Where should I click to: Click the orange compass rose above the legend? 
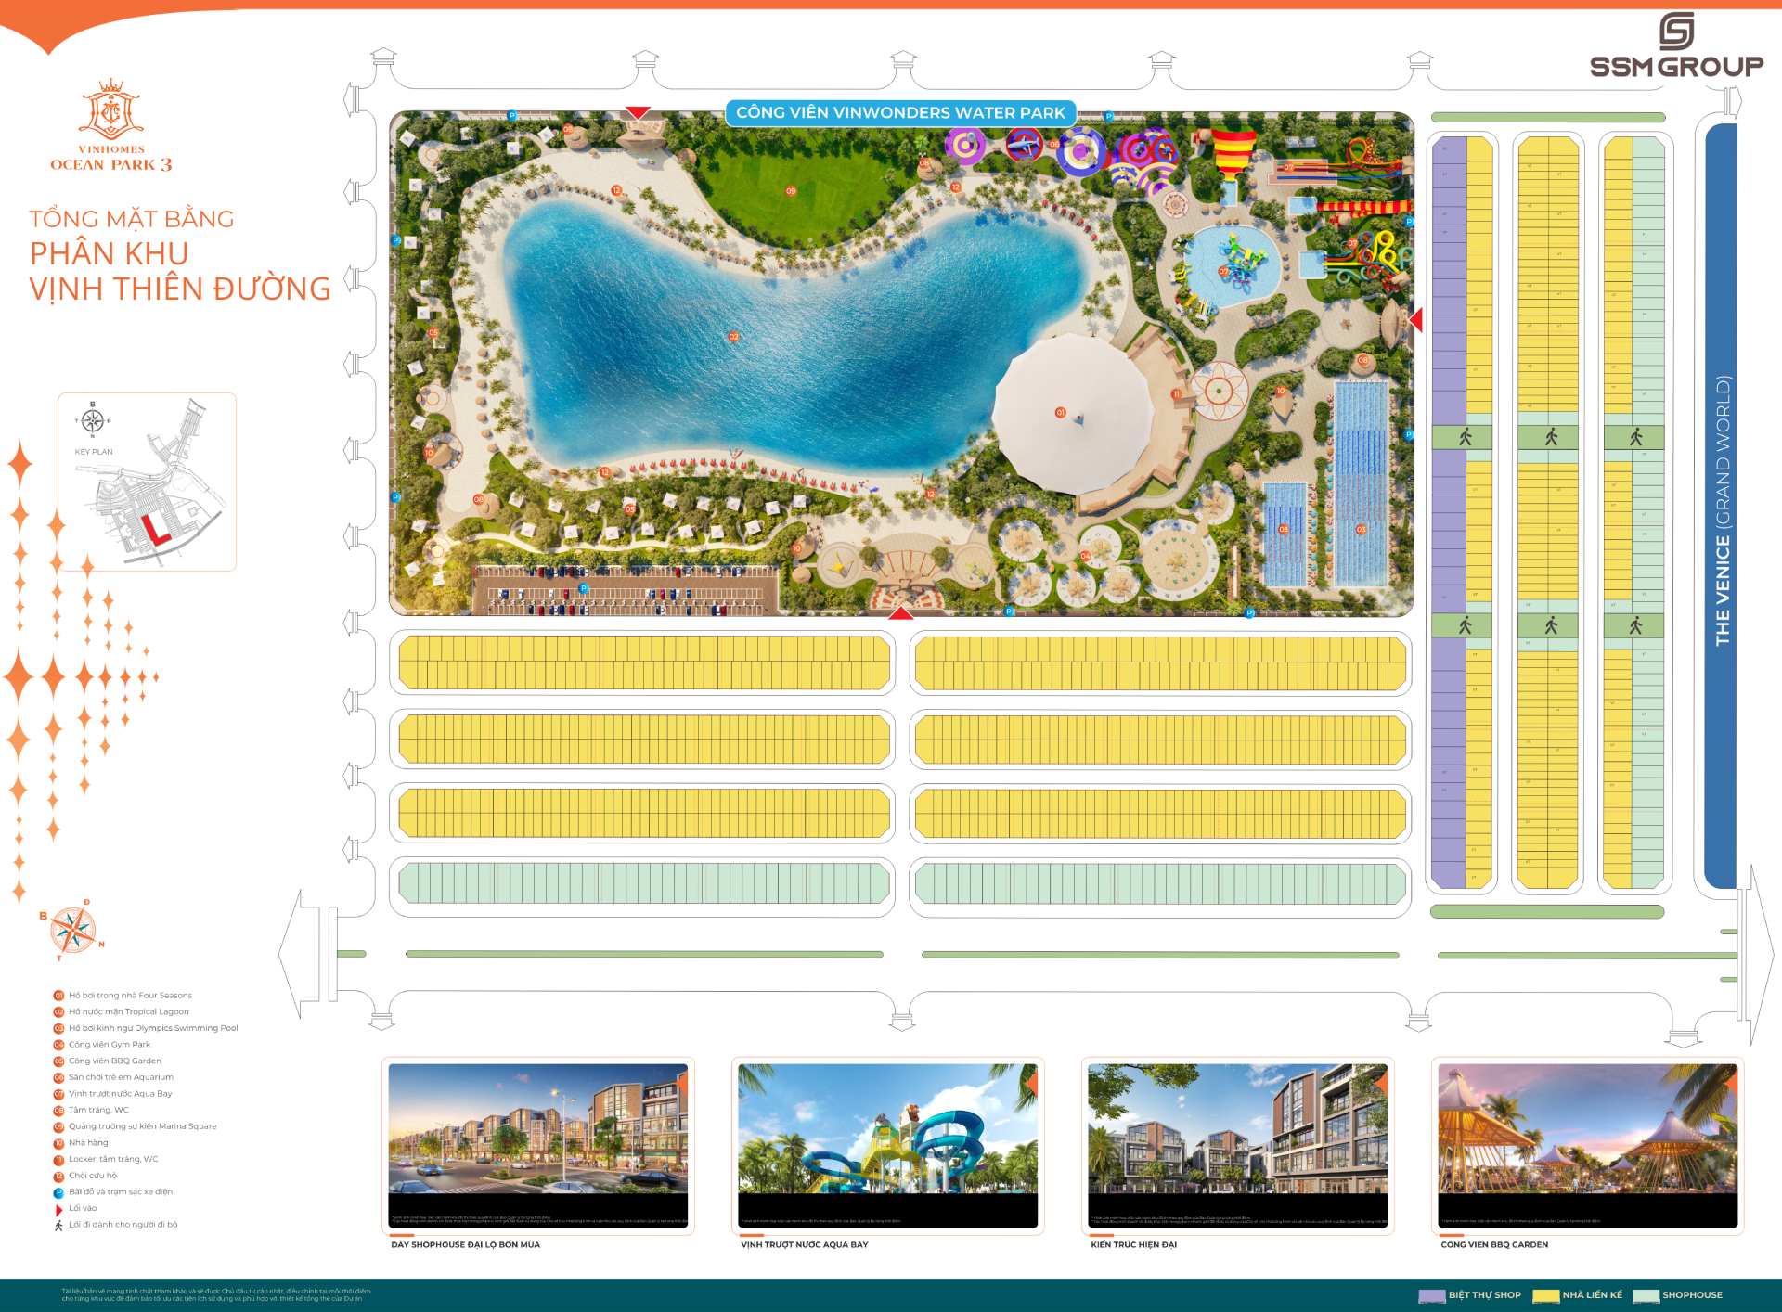point(72,929)
